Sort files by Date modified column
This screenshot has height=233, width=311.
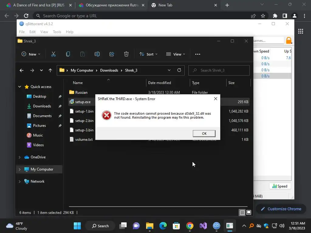tap(159, 83)
